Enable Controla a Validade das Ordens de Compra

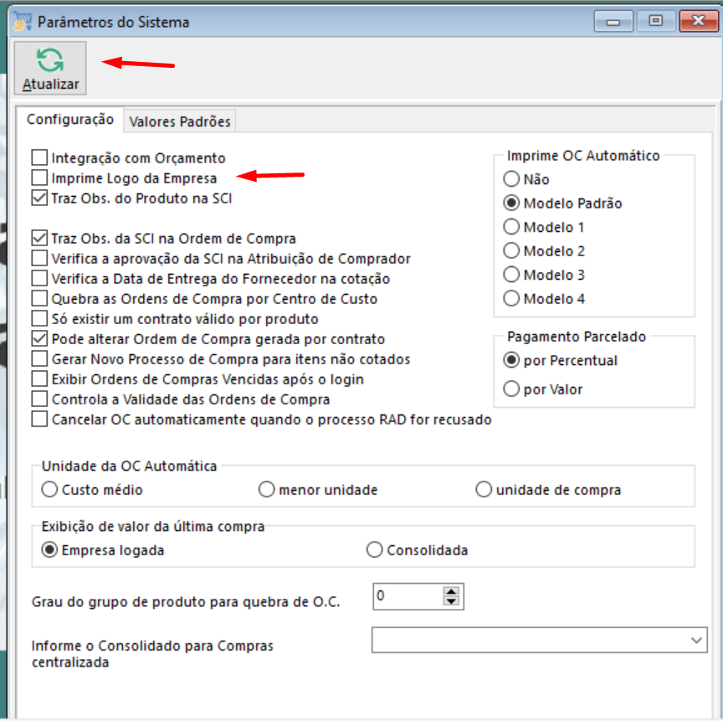(39, 399)
